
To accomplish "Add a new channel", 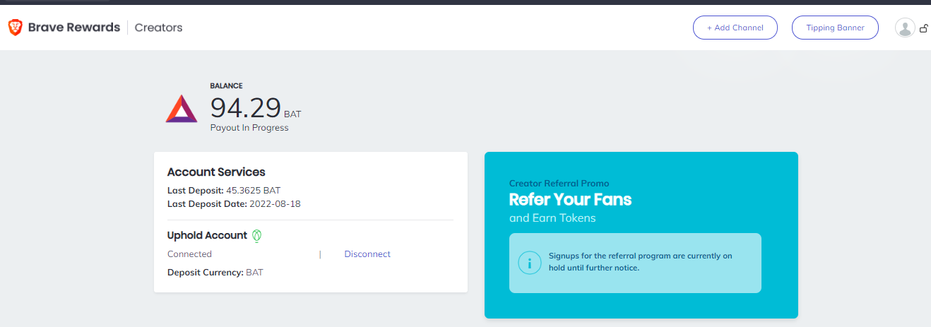I will [x=735, y=28].
